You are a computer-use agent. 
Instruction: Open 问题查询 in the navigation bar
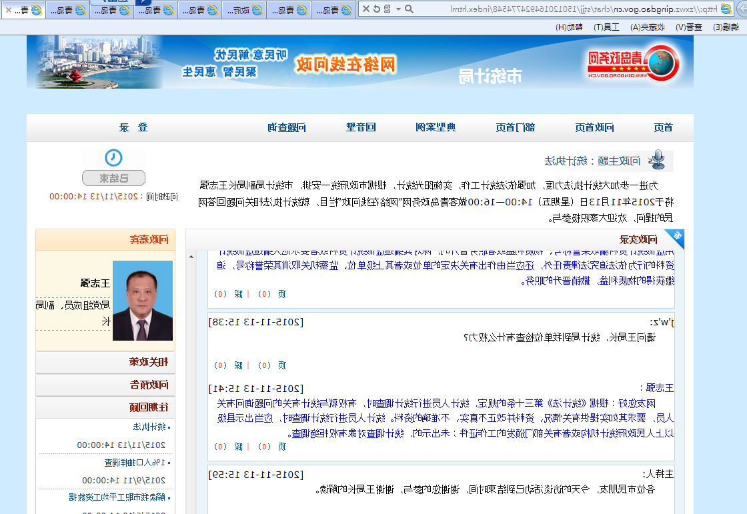[286, 127]
